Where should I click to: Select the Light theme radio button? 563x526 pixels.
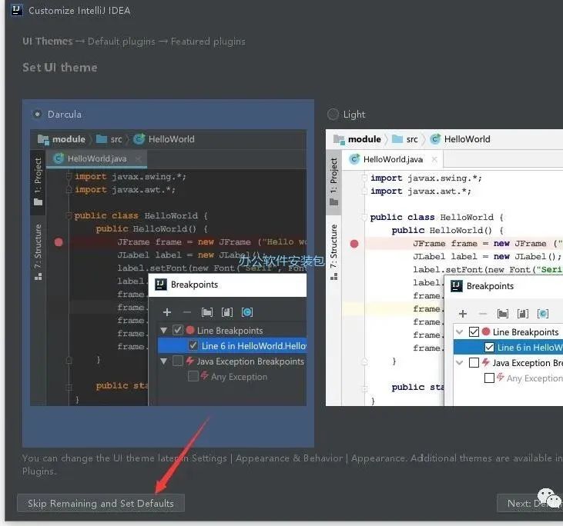pos(333,114)
